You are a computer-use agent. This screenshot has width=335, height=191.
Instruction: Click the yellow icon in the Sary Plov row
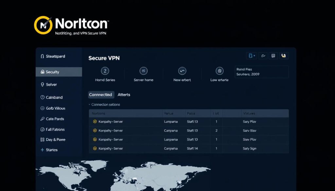tap(95, 121)
